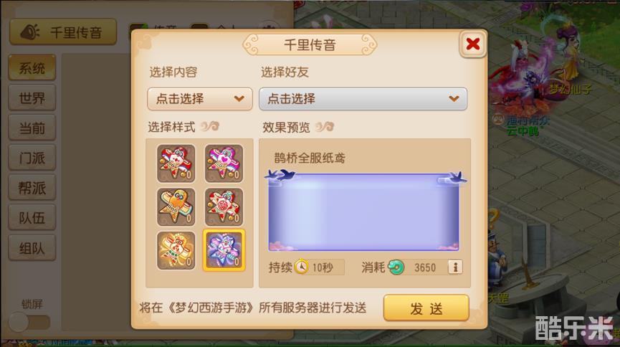Open the cost info icon
The height and width of the screenshot is (347, 620).
[455, 267]
